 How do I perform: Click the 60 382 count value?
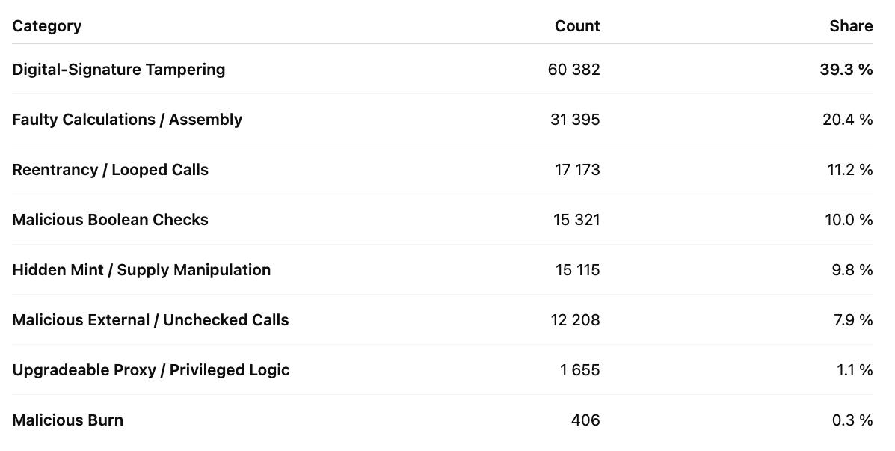pyautogui.click(x=573, y=70)
